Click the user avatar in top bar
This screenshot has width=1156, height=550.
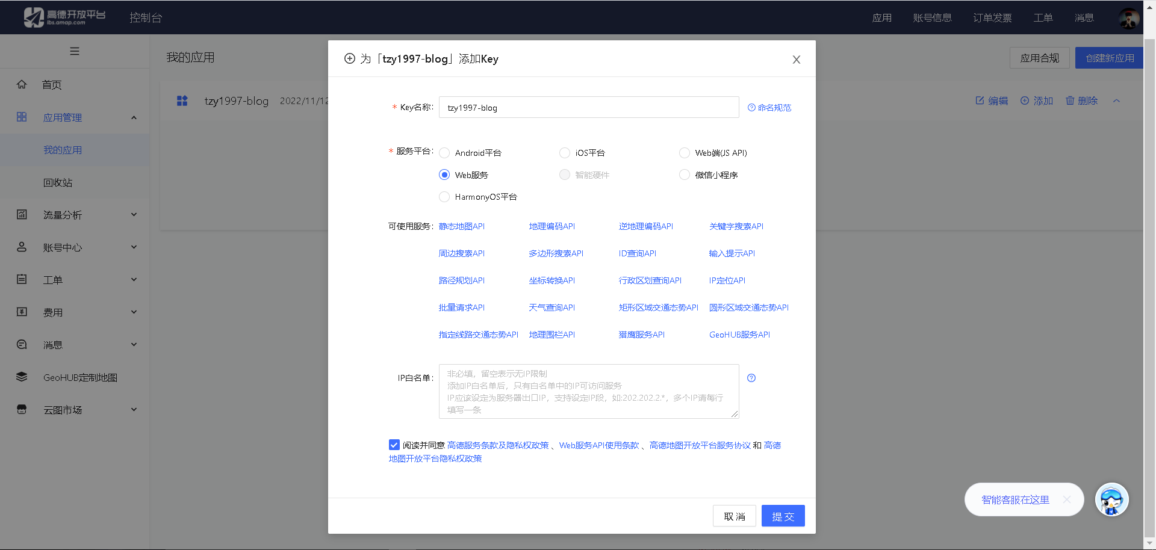1128,18
